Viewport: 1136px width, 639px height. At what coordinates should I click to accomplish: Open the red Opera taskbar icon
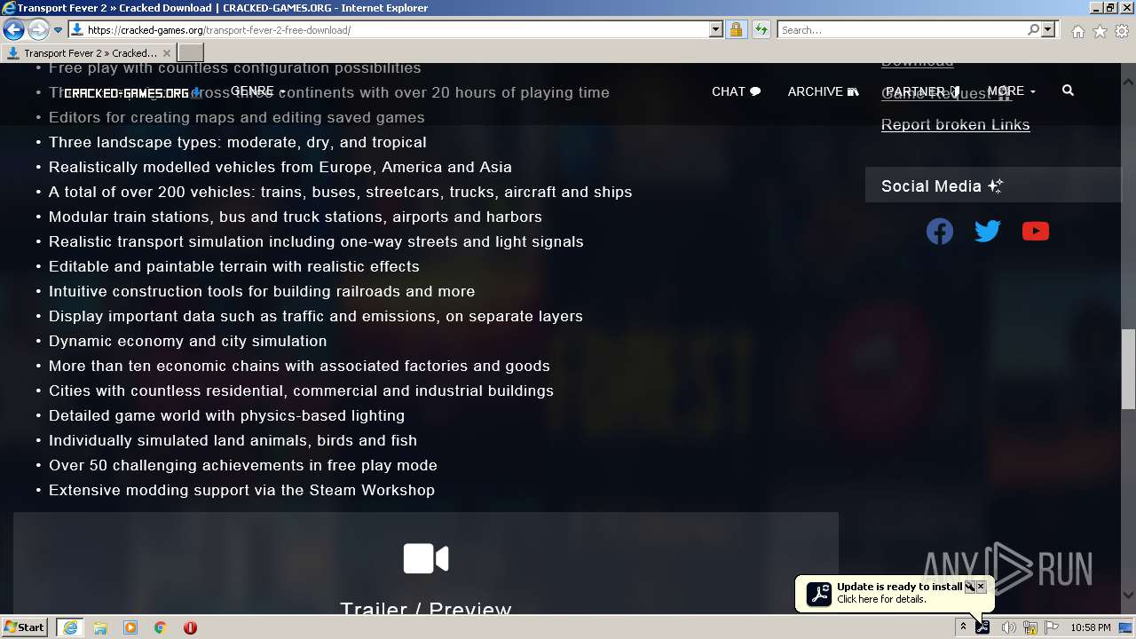pyautogui.click(x=190, y=627)
